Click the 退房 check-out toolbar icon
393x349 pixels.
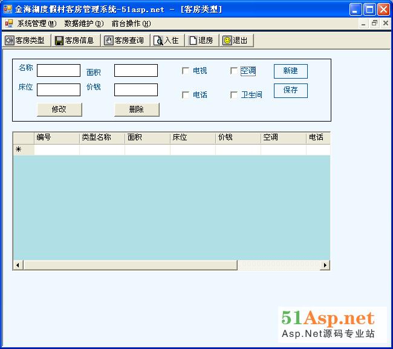(193, 41)
